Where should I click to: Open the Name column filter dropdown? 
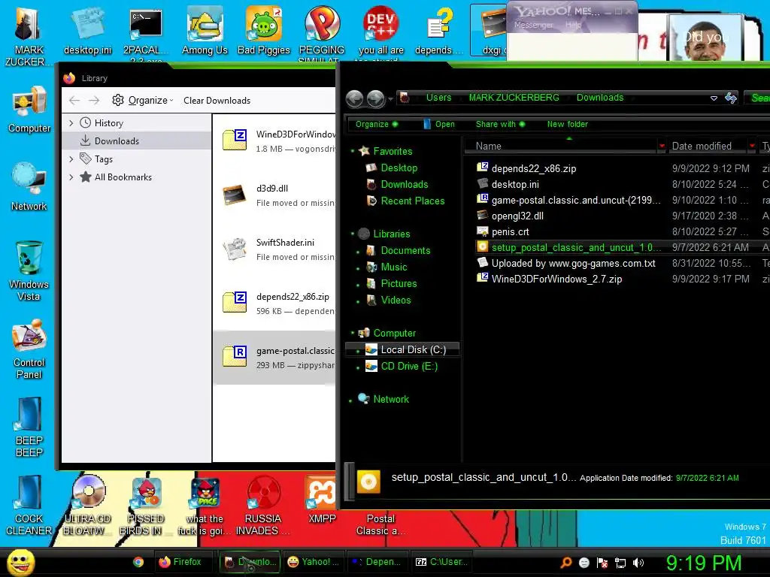(x=662, y=146)
